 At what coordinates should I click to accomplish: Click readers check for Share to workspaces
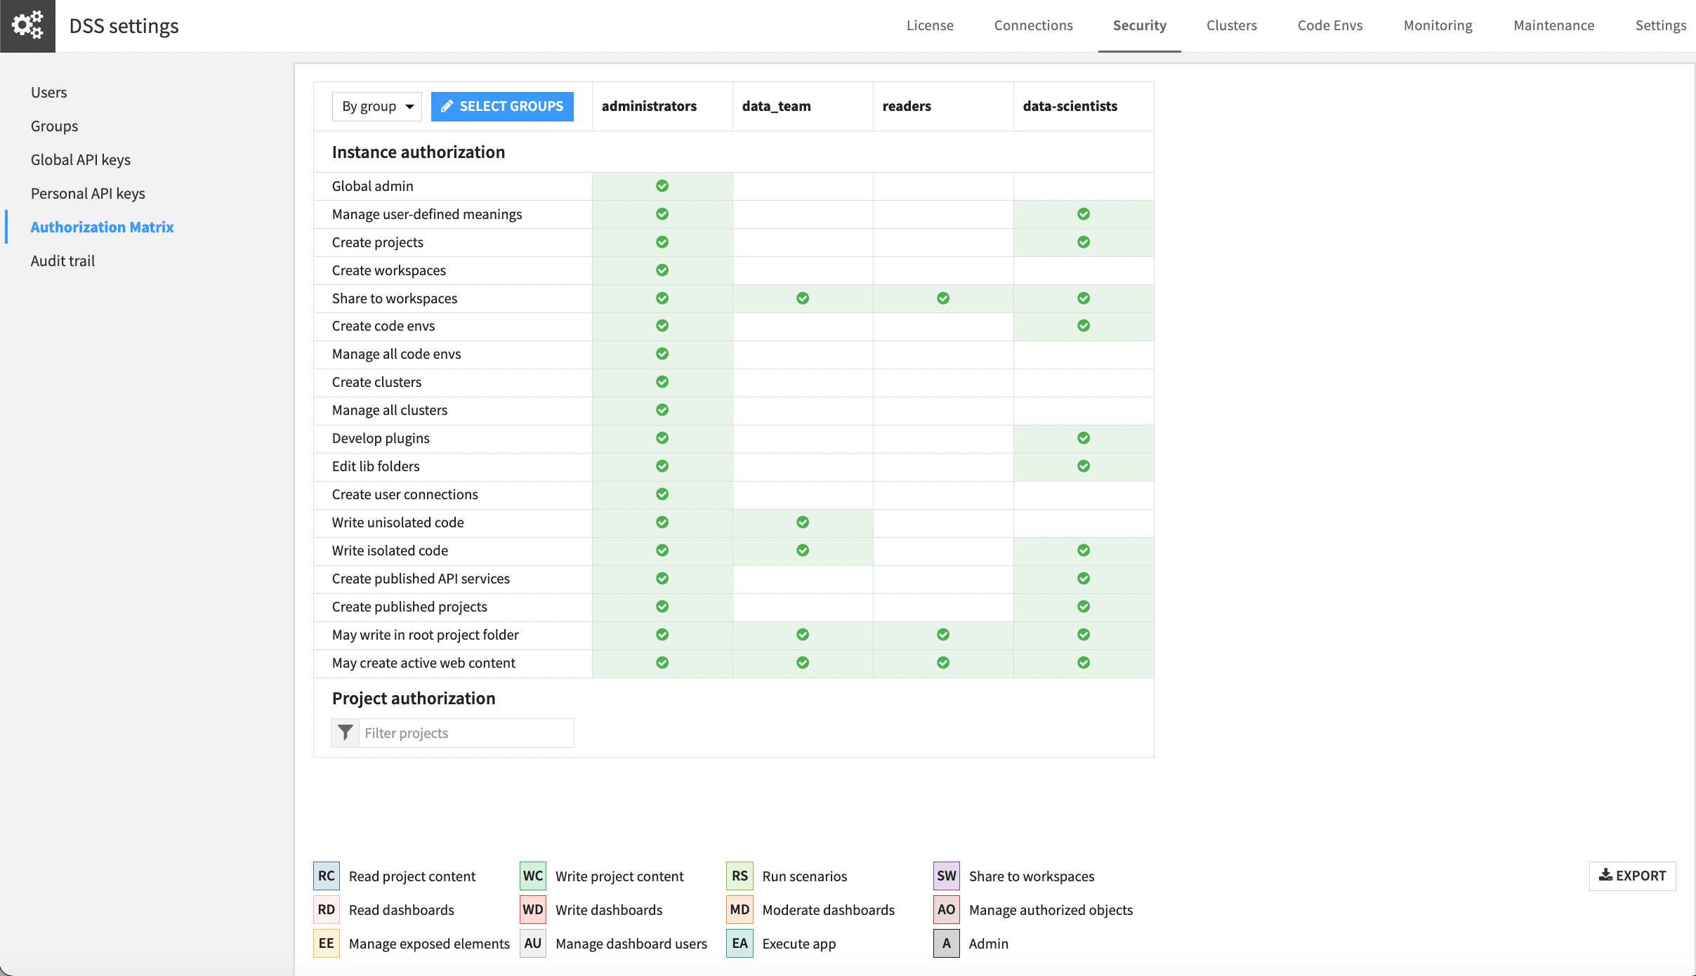(x=943, y=298)
